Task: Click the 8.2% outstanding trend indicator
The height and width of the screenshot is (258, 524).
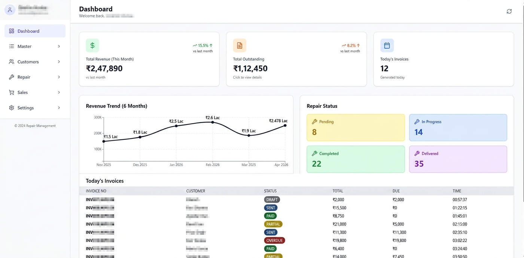Action: (x=351, y=46)
